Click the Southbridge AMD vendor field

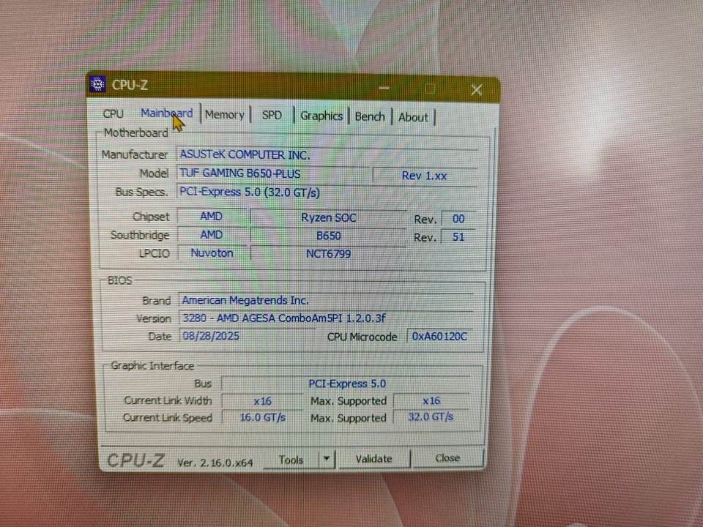(x=211, y=235)
